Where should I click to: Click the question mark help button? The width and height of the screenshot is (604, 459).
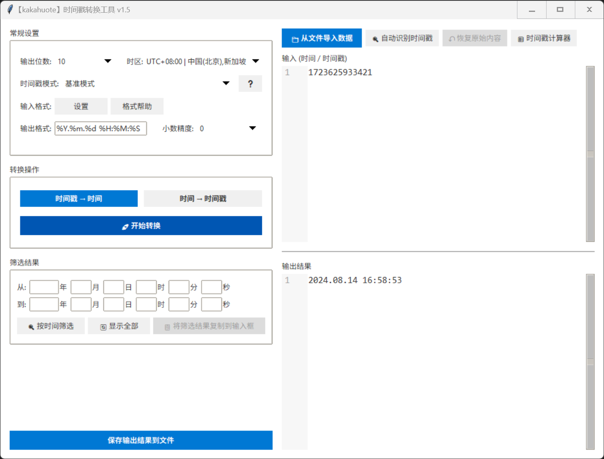click(x=250, y=84)
